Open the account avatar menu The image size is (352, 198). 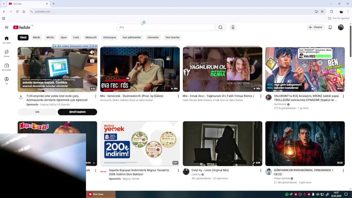point(341,27)
